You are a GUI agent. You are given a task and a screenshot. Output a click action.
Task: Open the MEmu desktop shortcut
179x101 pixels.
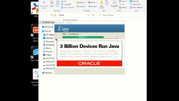[35, 10]
